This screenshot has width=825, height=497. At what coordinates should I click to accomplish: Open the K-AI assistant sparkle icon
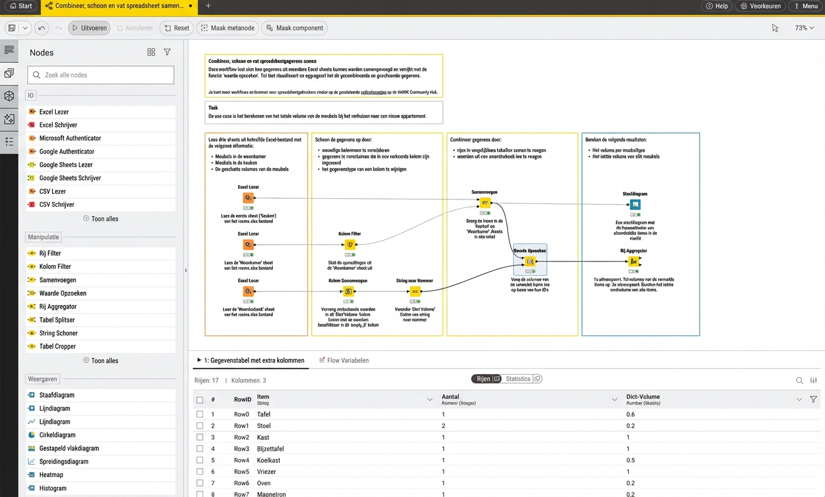(9, 118)
